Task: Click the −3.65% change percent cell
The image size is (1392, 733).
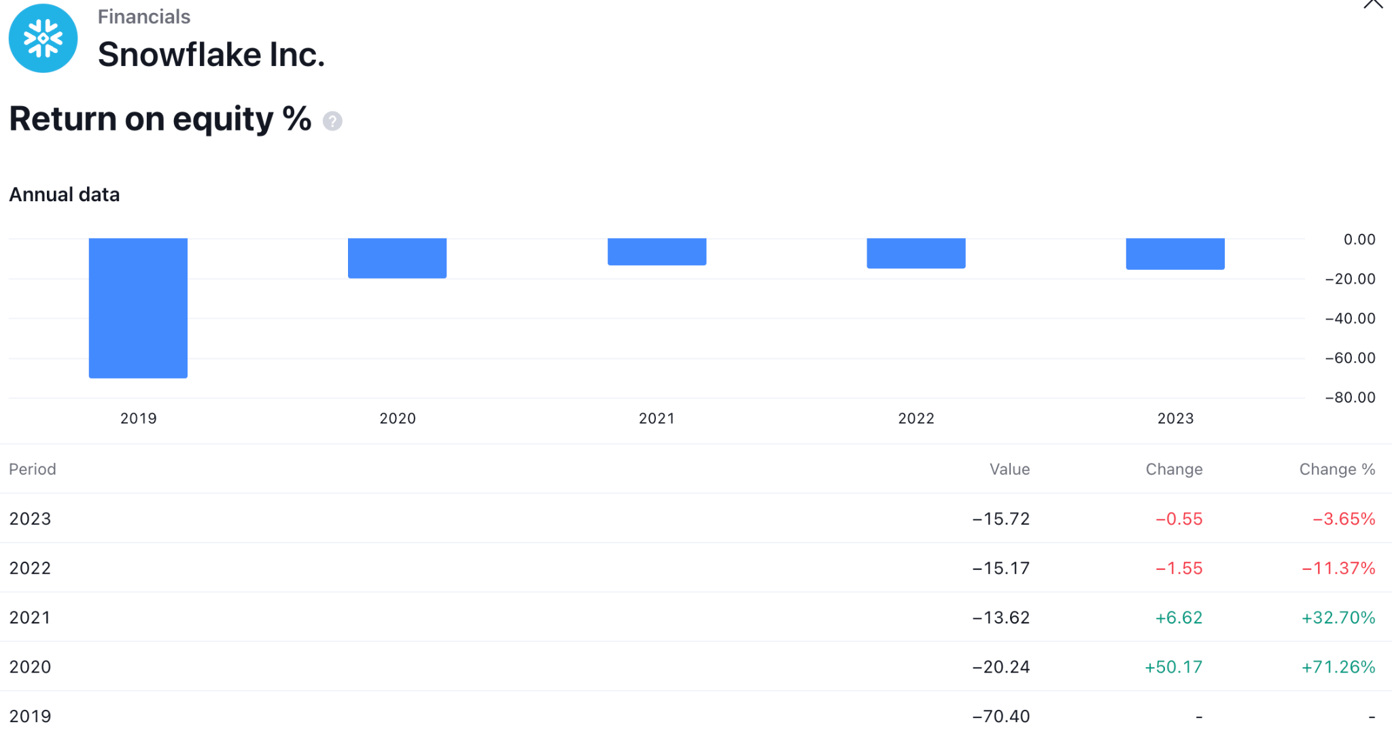Action: click(1344, 519)
